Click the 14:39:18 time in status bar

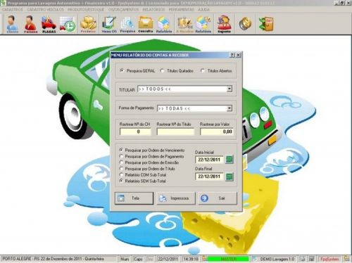tap(191, 259)
